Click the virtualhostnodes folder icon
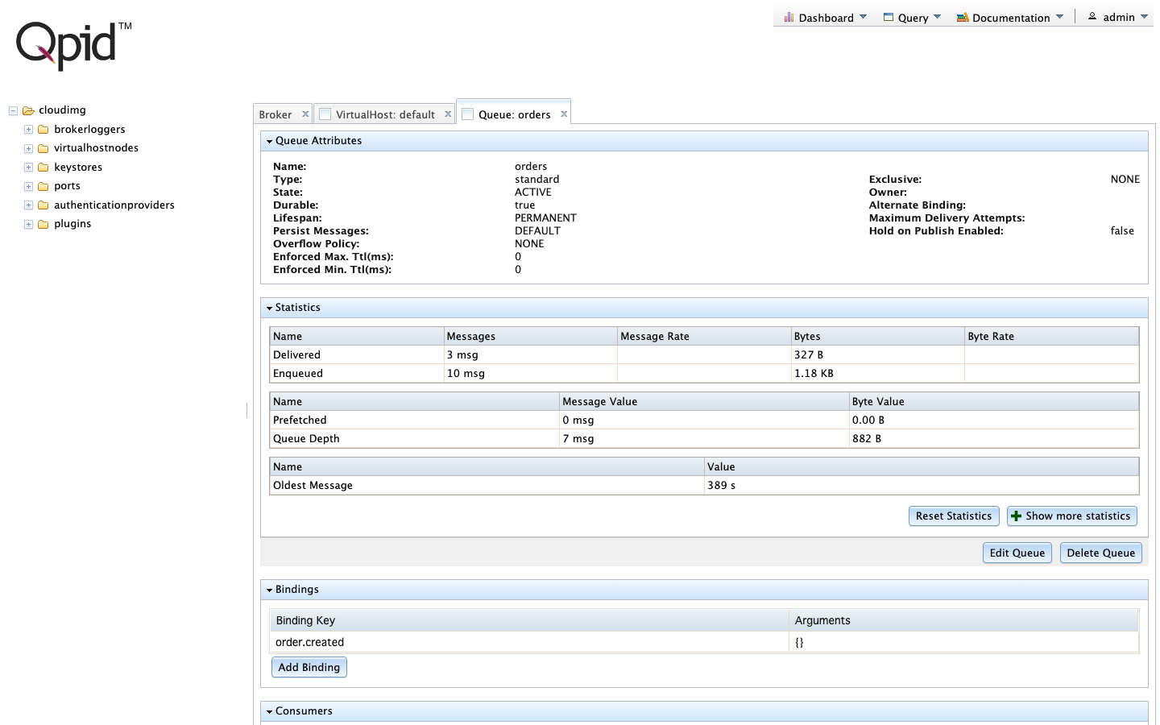1160x725 pixels. point(43,148)
